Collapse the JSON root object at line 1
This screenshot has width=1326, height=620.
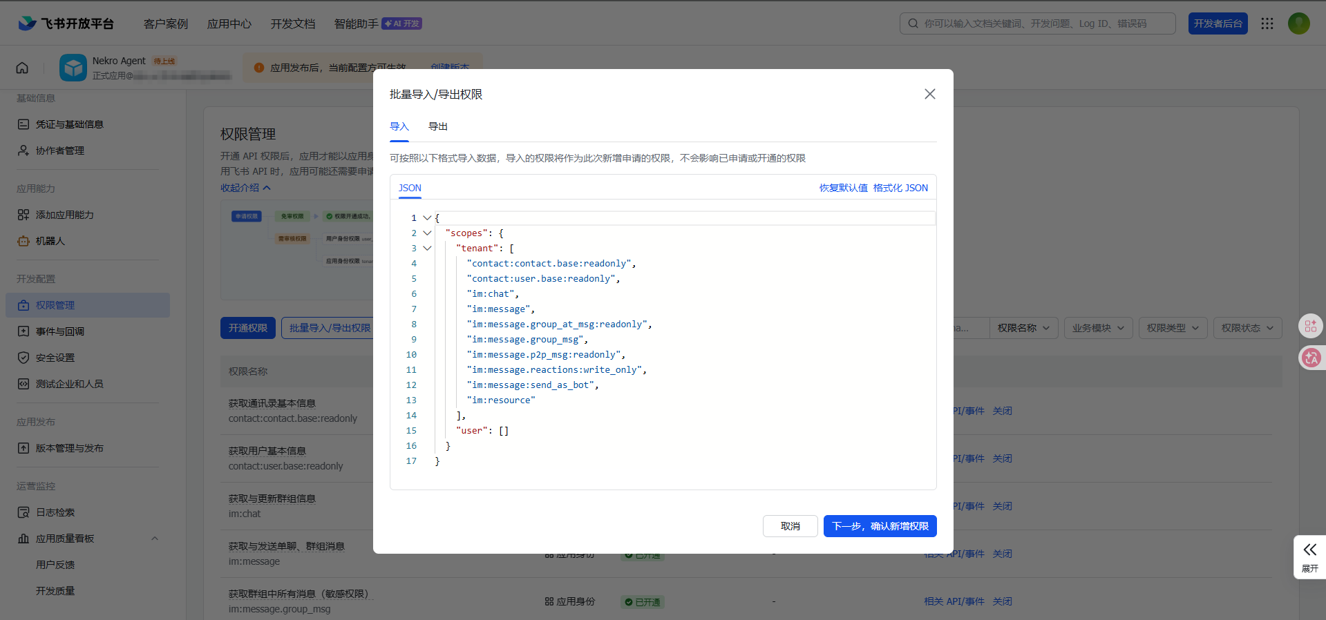click(427, 218)
